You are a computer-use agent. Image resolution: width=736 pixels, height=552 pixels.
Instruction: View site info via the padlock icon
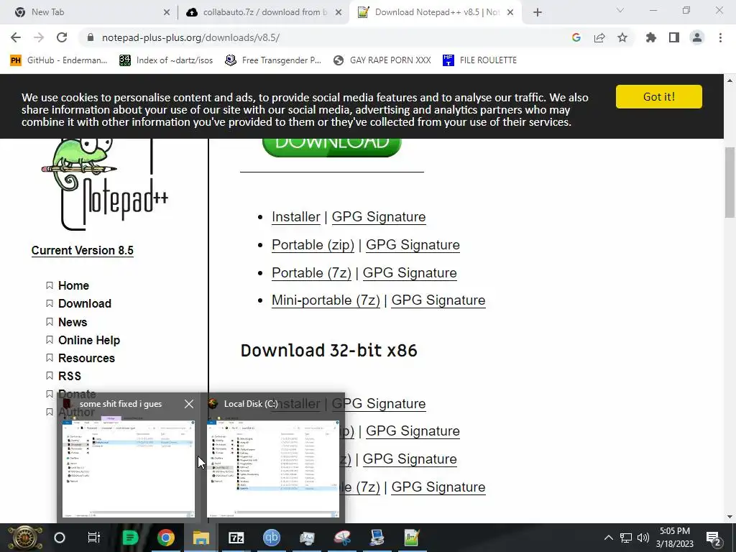point(91,37)
